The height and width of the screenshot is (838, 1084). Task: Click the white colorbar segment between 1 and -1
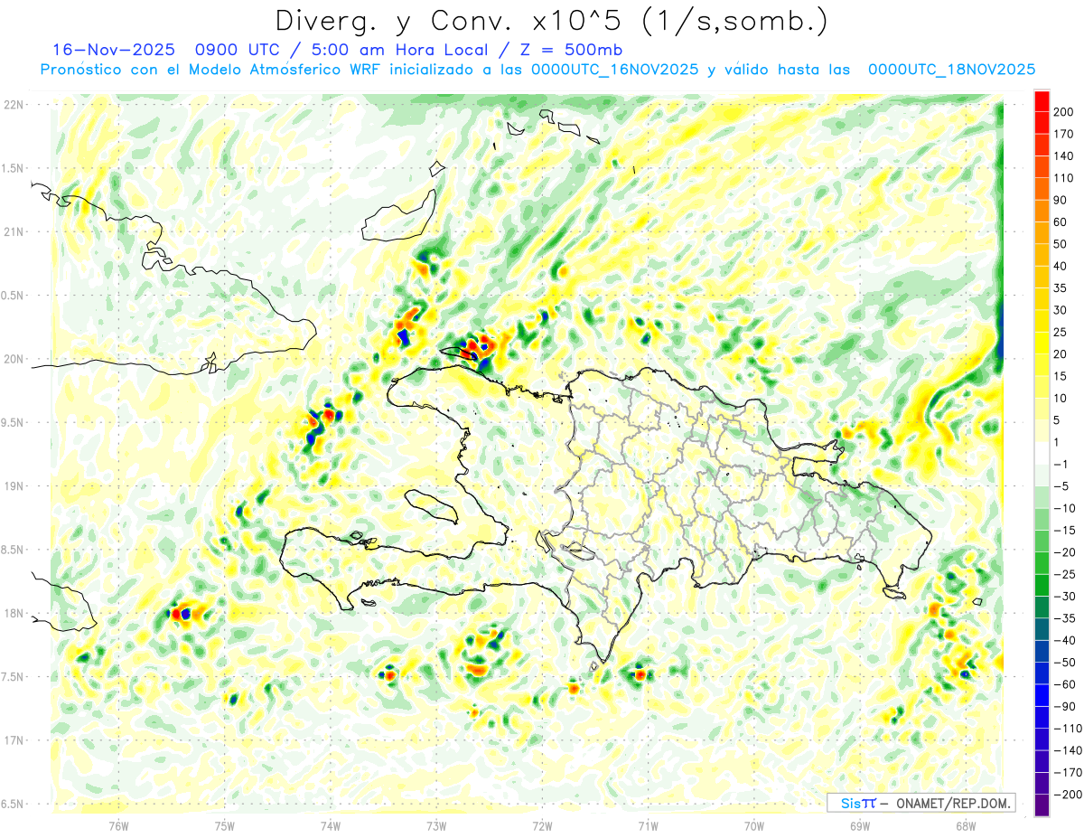tap(1042, 453)
